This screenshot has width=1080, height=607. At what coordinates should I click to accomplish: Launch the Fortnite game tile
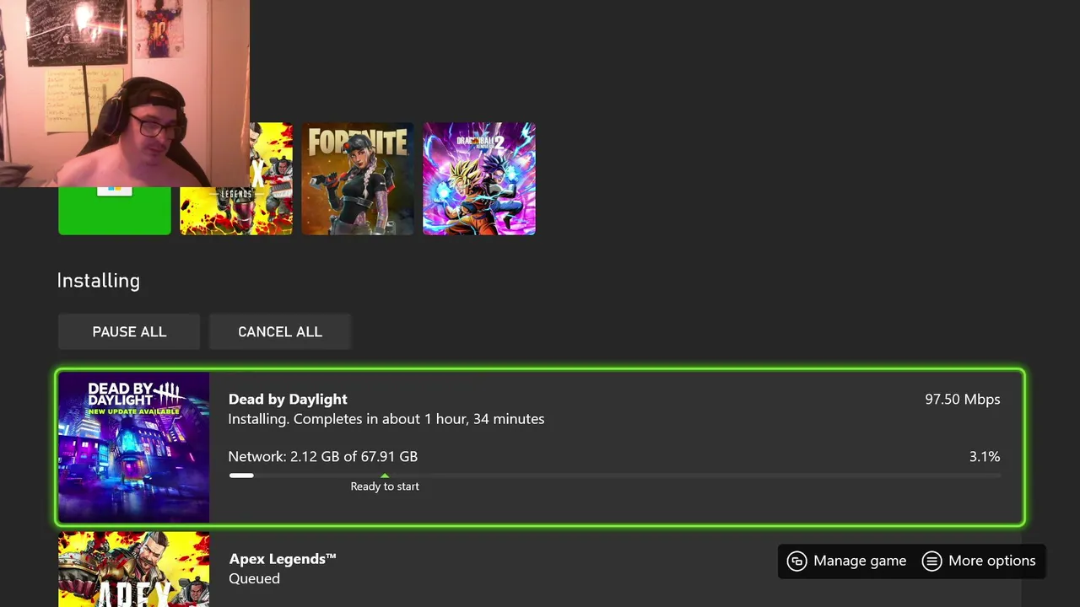coord(358,179)
